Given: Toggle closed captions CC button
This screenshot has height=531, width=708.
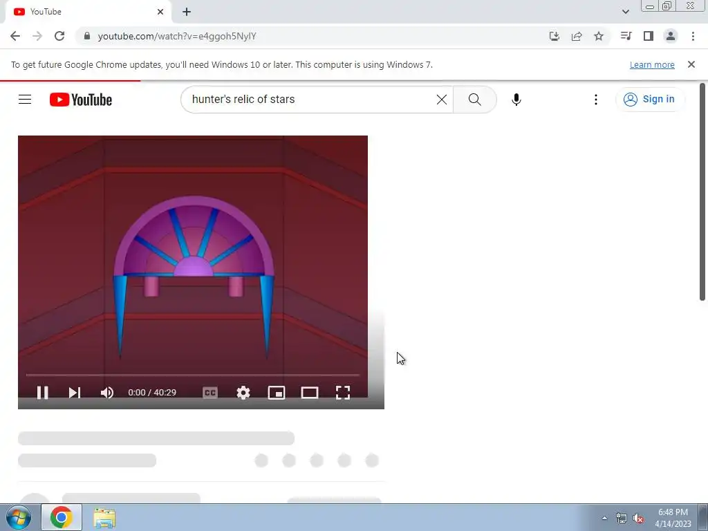Looking at the screenshot, I should point(210,393).
